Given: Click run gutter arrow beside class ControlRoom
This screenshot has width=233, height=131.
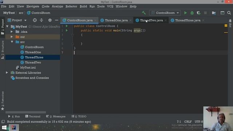Looking at the screenshot, I should 67,26.
